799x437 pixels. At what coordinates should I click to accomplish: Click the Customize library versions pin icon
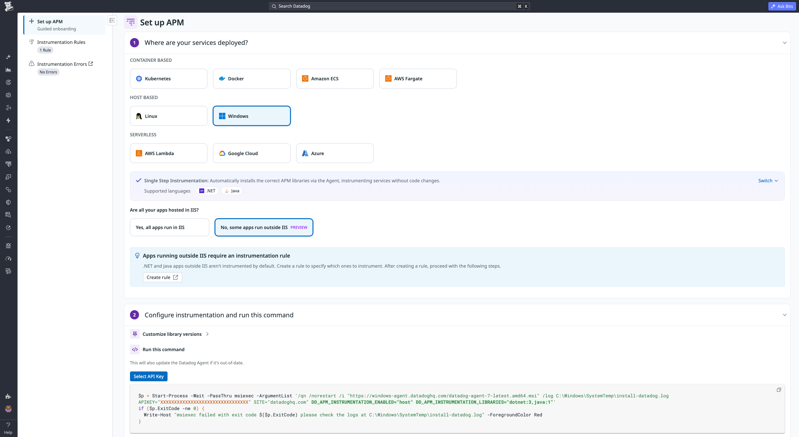(135, 334)
